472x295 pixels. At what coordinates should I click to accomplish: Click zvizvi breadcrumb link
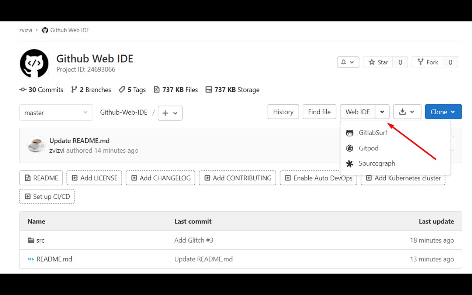point(26,30)
